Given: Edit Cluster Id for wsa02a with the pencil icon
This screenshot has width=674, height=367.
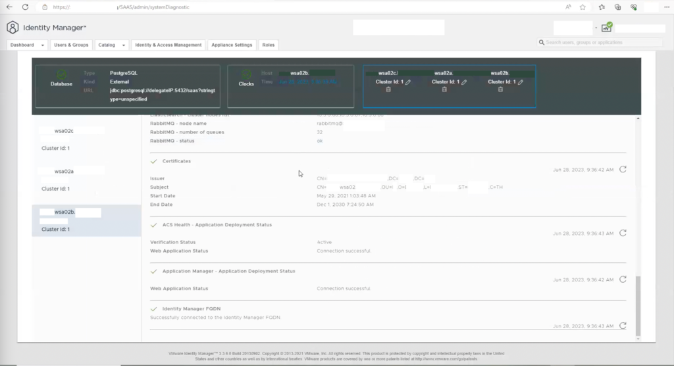Looking at the screenshot, I should (464, 82).
